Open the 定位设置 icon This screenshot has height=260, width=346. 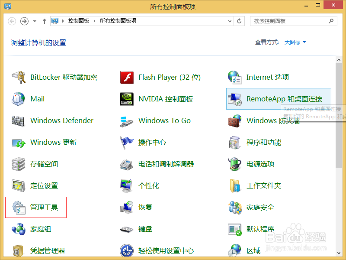point(18,186)
